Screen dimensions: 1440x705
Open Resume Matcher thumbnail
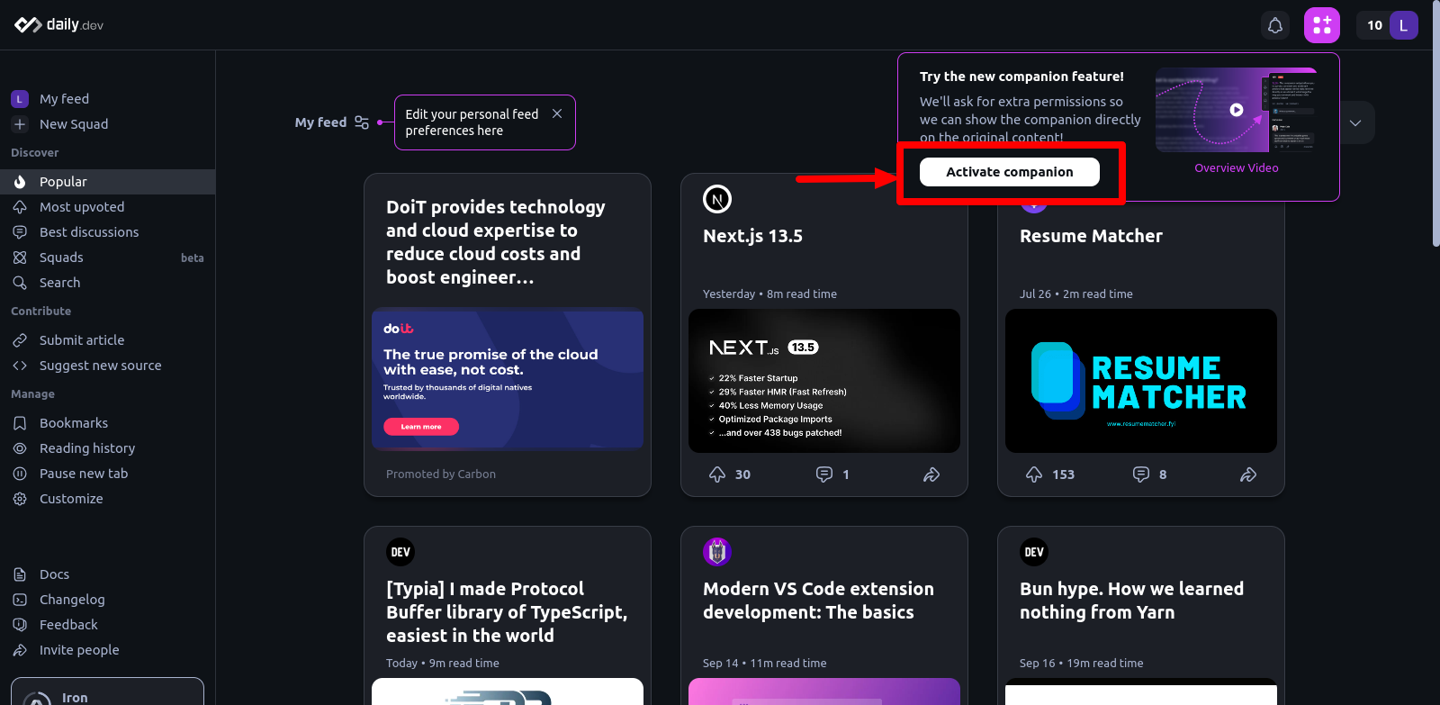(1141, 381)
